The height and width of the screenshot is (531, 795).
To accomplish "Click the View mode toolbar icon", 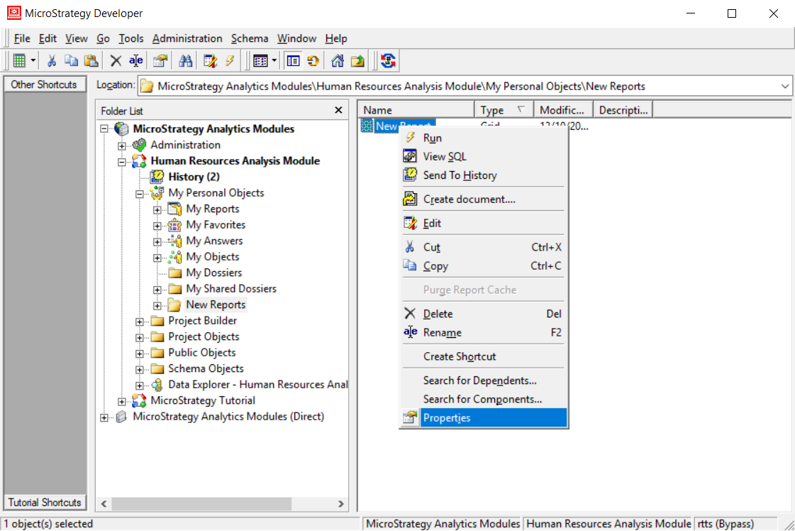I will tap(260, 61).
